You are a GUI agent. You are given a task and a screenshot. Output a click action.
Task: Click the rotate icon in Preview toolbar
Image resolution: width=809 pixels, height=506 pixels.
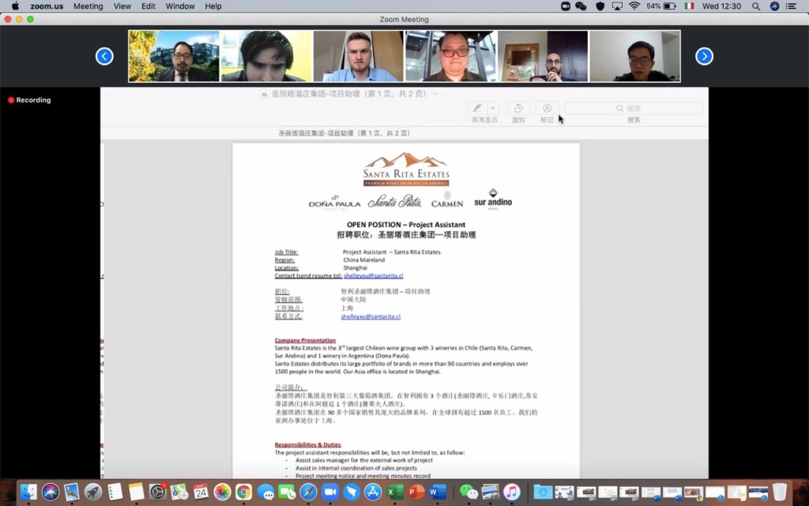tap(518, 108)
